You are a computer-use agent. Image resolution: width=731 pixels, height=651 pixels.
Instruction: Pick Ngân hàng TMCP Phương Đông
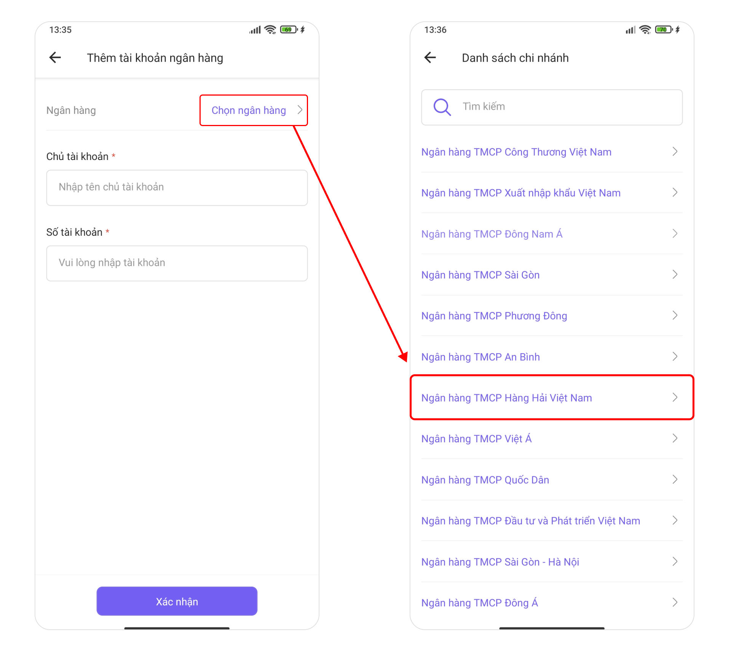click(x=552, y=316)
